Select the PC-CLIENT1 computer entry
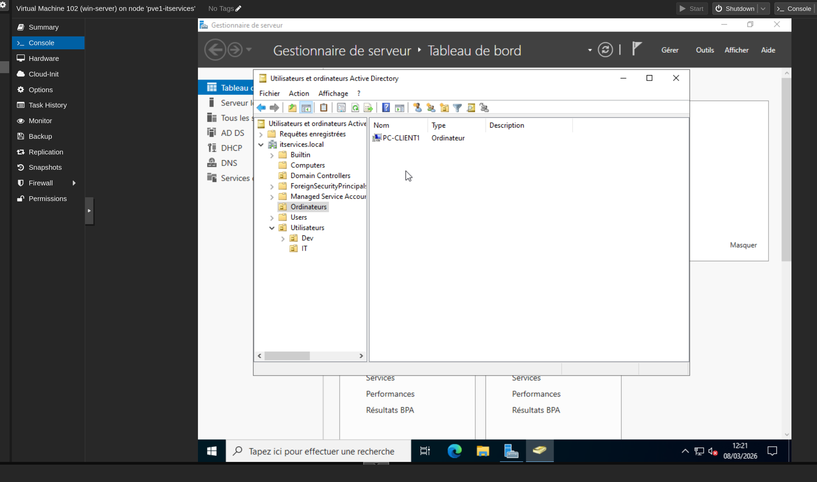The width and height of the screenshot is (817, 482). point(401,138)
